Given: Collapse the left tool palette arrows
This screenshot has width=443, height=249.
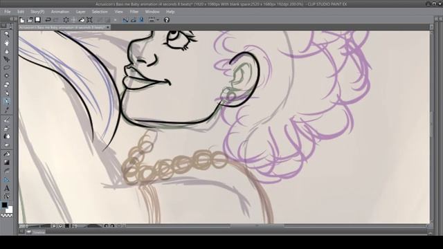Looking at the screenshot, I should (x=12, y=19).
